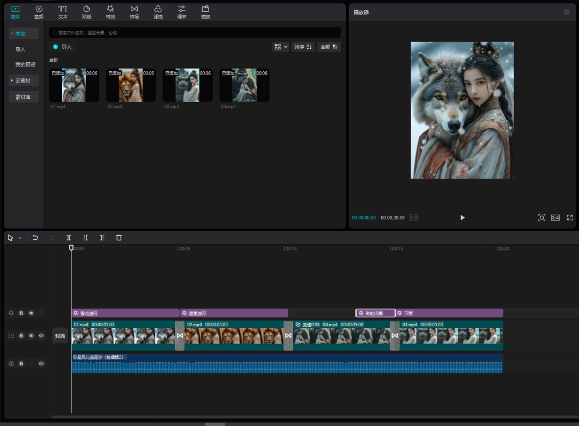Screen dimensions: 579x426
Task: Toggle lock on the main video track
Action: pyautogui.click(x=21, y=335)
